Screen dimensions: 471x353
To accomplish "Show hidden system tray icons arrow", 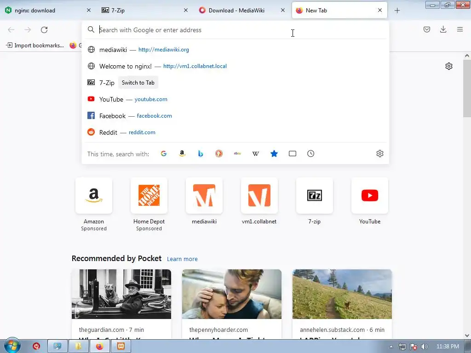I will 391,347.
